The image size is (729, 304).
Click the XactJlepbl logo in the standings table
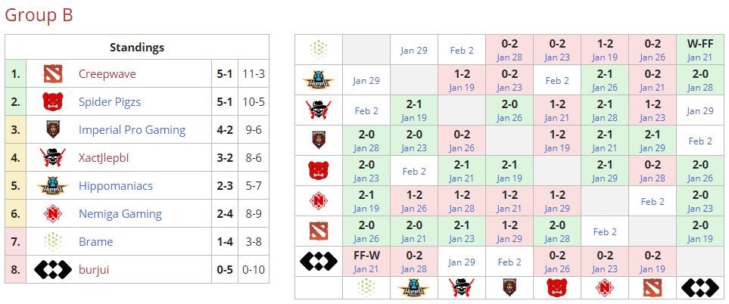pos(52,158)
